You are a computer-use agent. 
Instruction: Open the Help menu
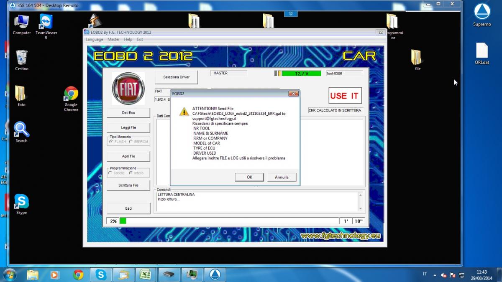click(x=128, y=39)
